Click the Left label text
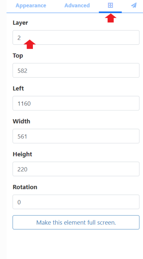The height and width of the screenshot is (259, 143). click(x=18, y=88)
